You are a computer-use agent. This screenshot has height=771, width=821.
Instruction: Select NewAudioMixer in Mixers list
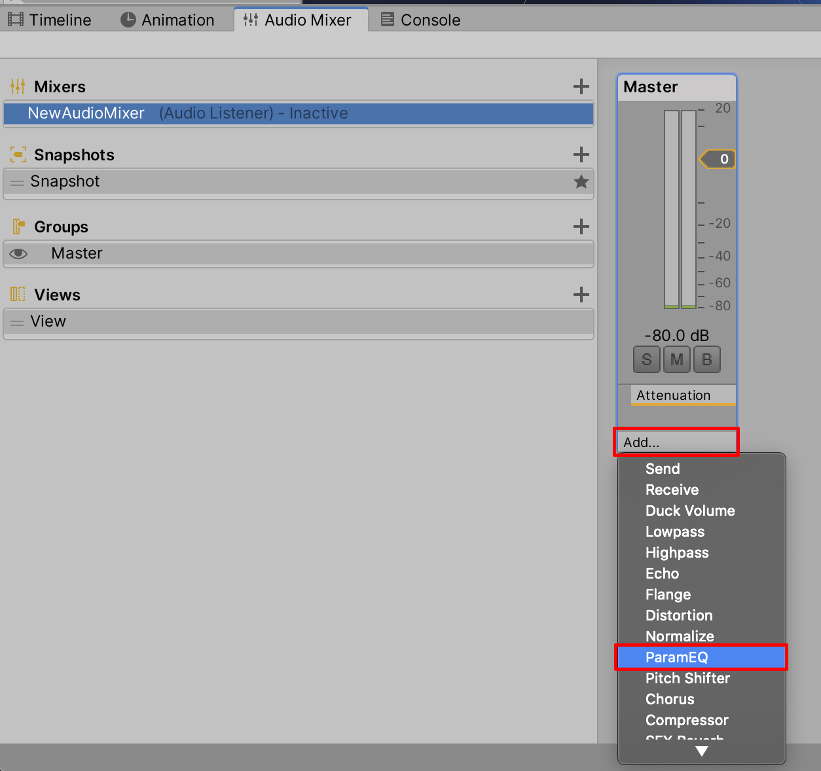click(x=86, y=113)
